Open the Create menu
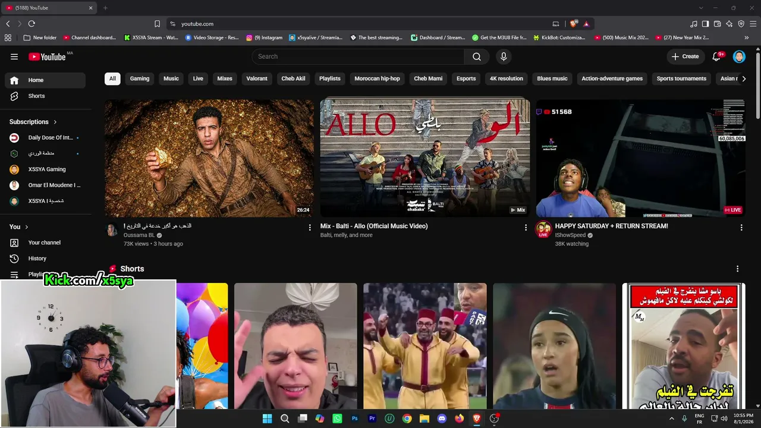 point(685,56)
